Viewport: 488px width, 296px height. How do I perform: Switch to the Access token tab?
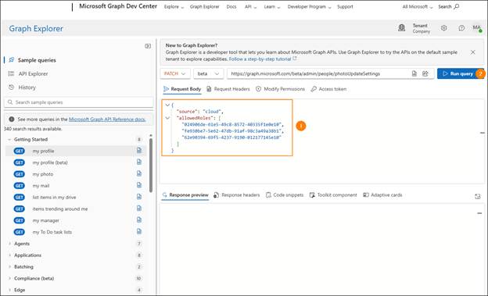click(328, 89)
